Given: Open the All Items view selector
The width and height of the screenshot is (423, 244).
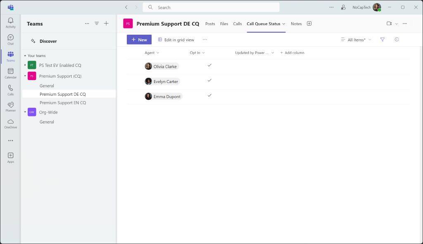Looking at the screenshot, I should [356, 39].
